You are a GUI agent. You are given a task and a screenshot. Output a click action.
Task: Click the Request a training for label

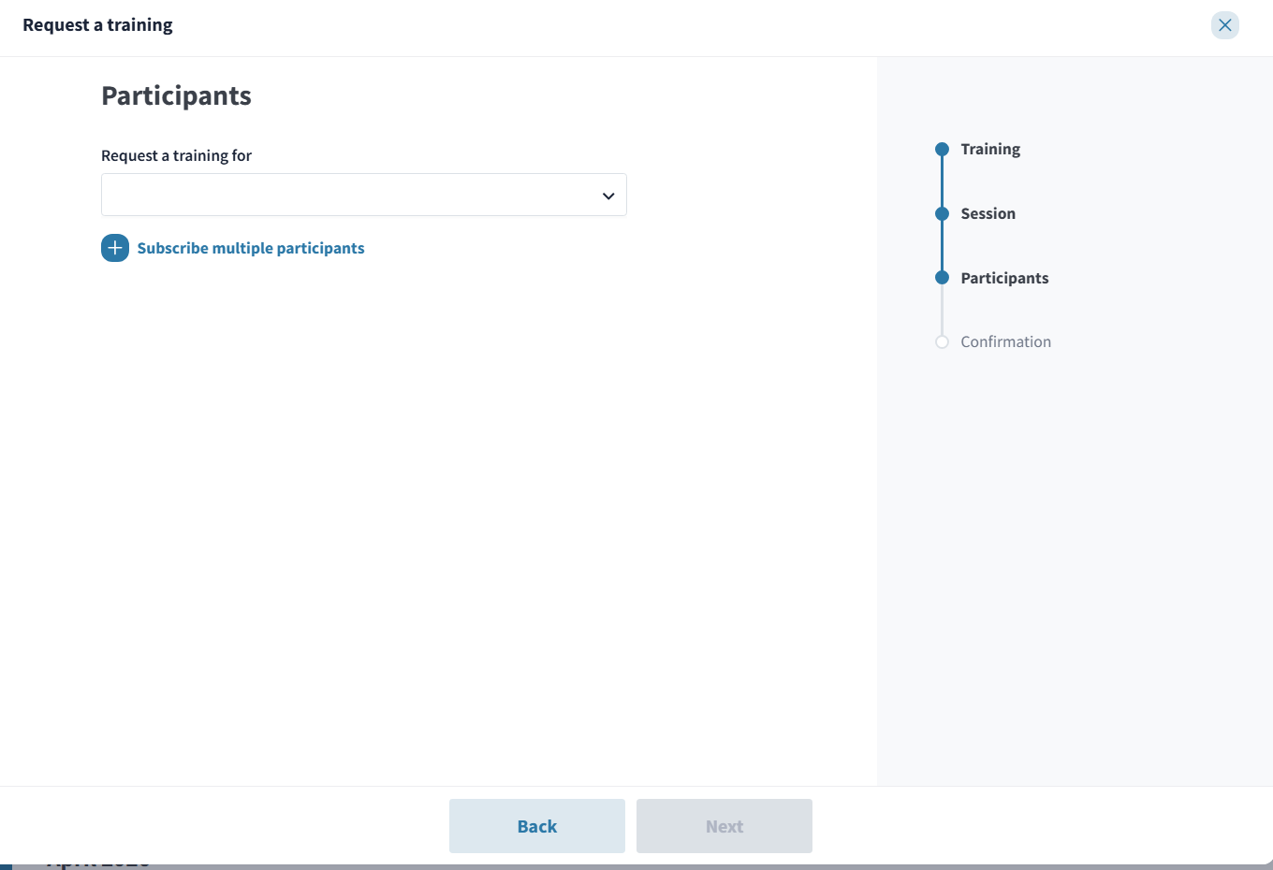(176, 155)
